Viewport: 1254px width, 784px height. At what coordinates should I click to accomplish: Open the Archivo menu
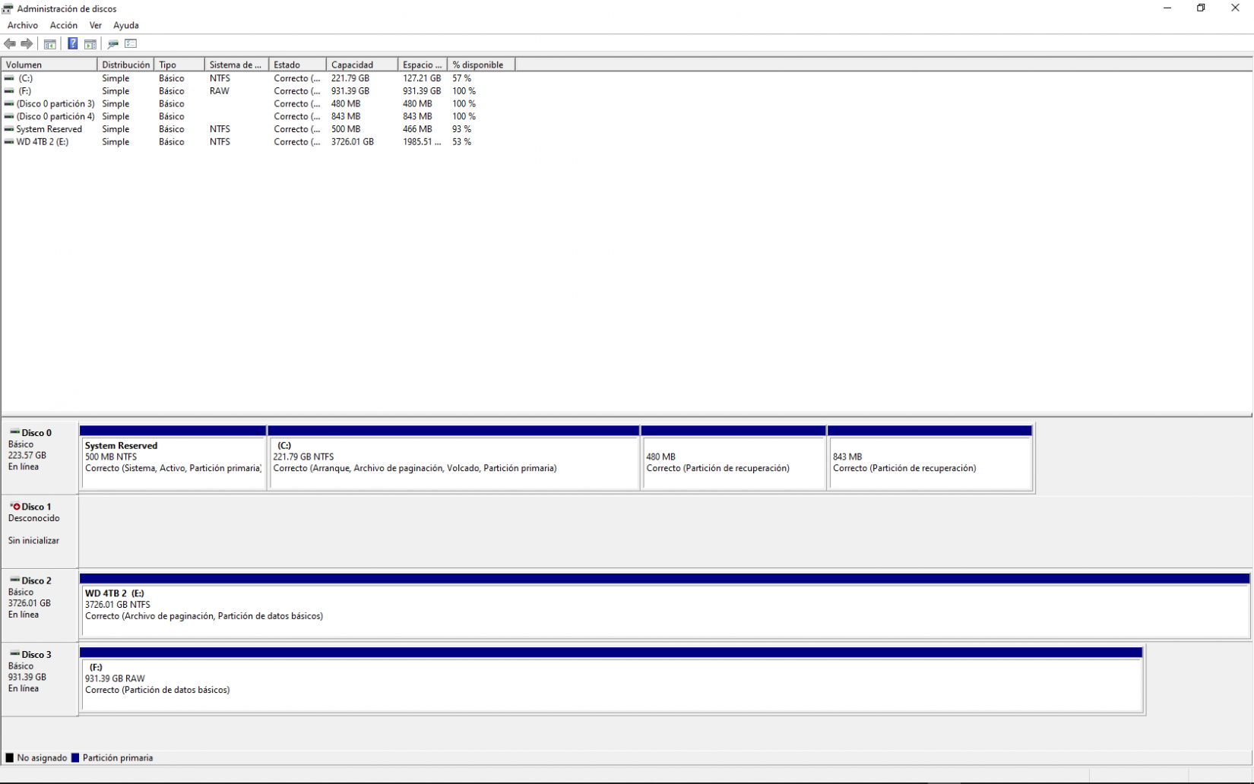(x=23, y=26)
